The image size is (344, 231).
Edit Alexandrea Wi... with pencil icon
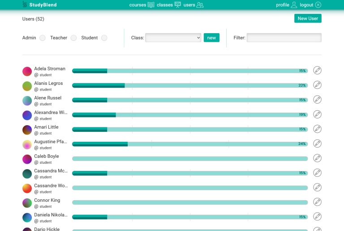(x=317, y=114)
